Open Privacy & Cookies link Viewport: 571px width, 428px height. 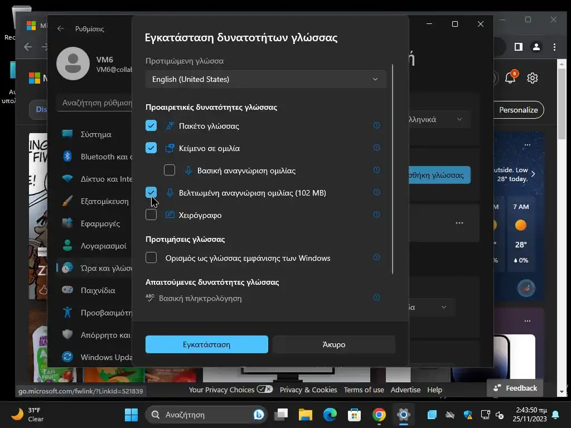point(308,390)
